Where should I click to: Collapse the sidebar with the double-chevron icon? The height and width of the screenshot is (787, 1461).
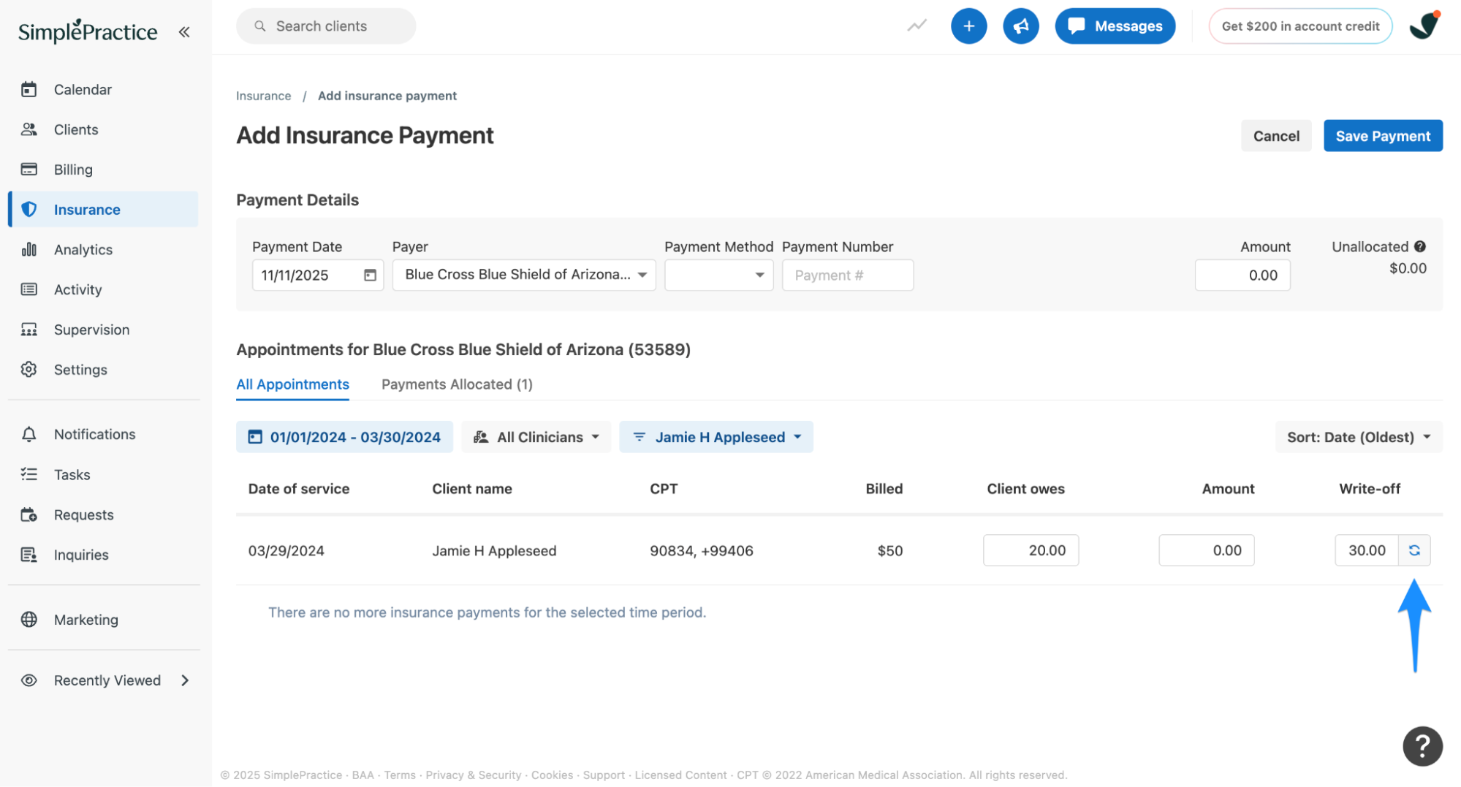point(184,31)
